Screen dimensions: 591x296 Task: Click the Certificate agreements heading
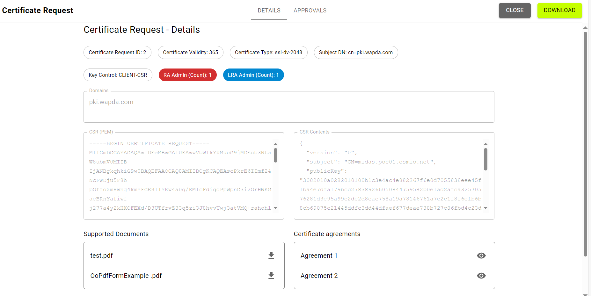click(327, 234)
